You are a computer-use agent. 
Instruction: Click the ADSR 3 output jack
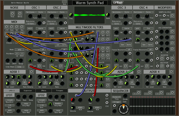tap(139, 72)
